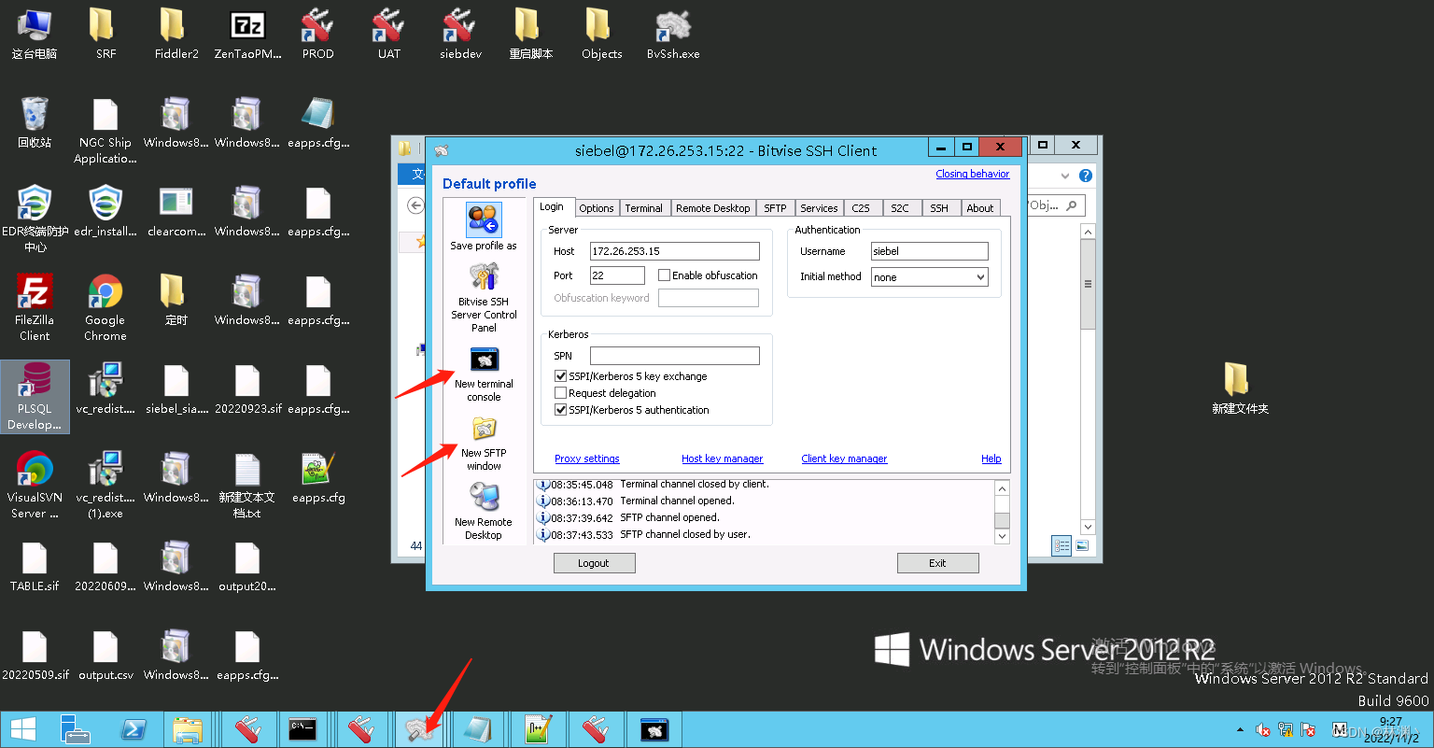Switch to the Remote Desktop tab
This screenshot has height=748, width=1434.
click(x=712, y=208)
